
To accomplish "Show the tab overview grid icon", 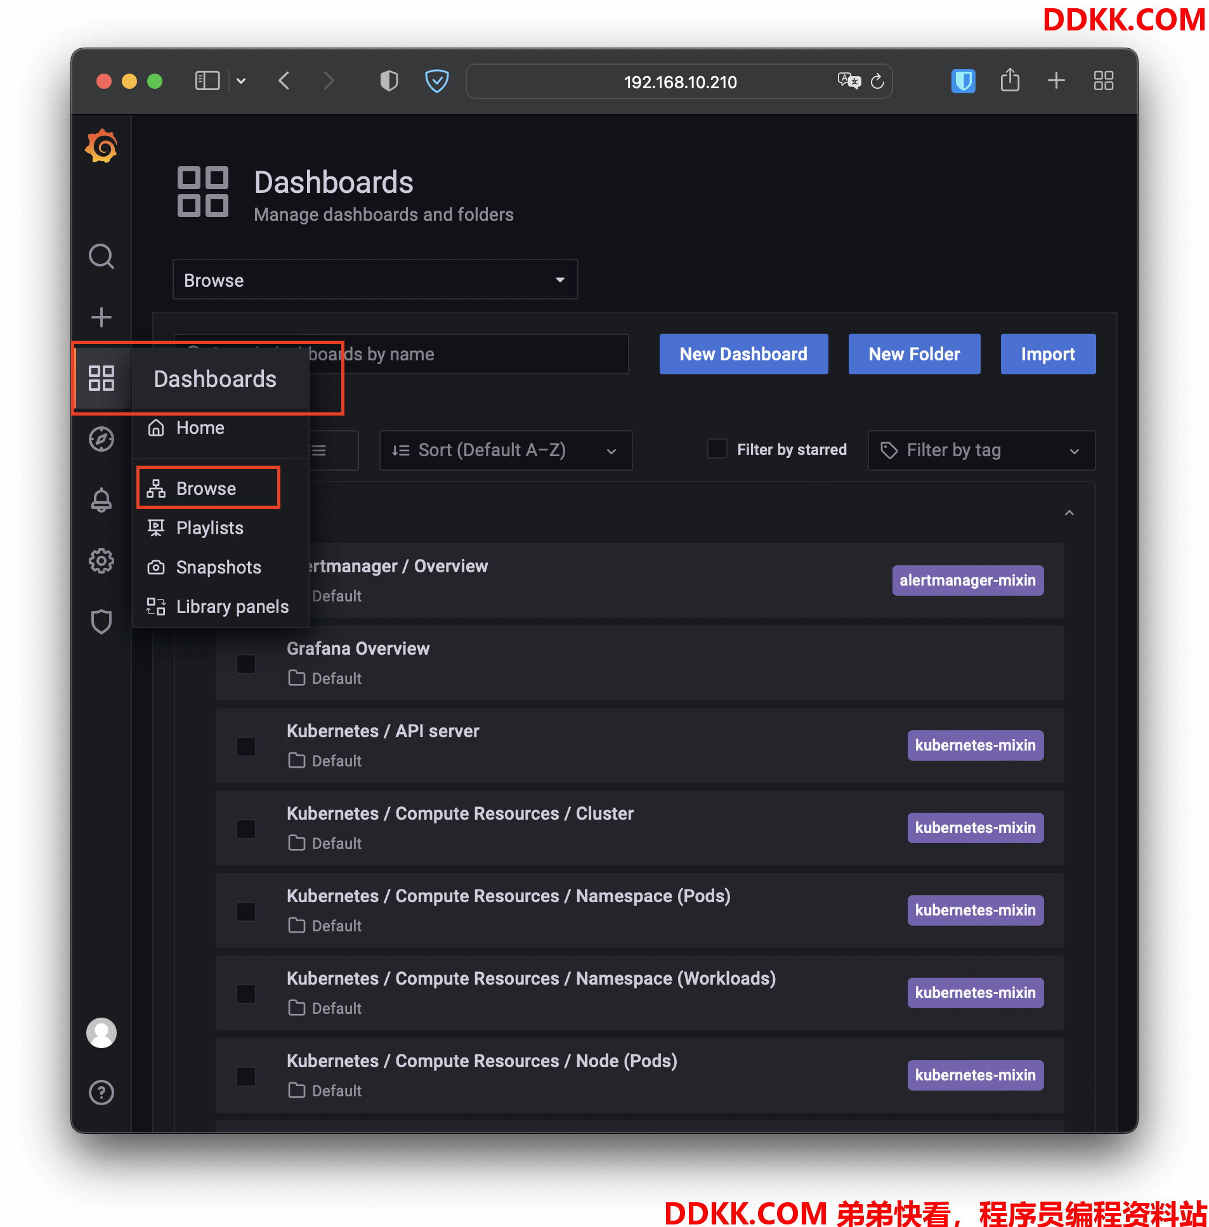I will [1104, 81].
